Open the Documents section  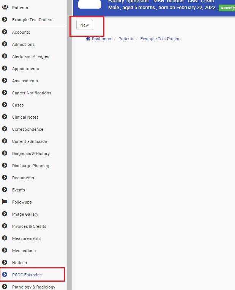click(23, 178)
